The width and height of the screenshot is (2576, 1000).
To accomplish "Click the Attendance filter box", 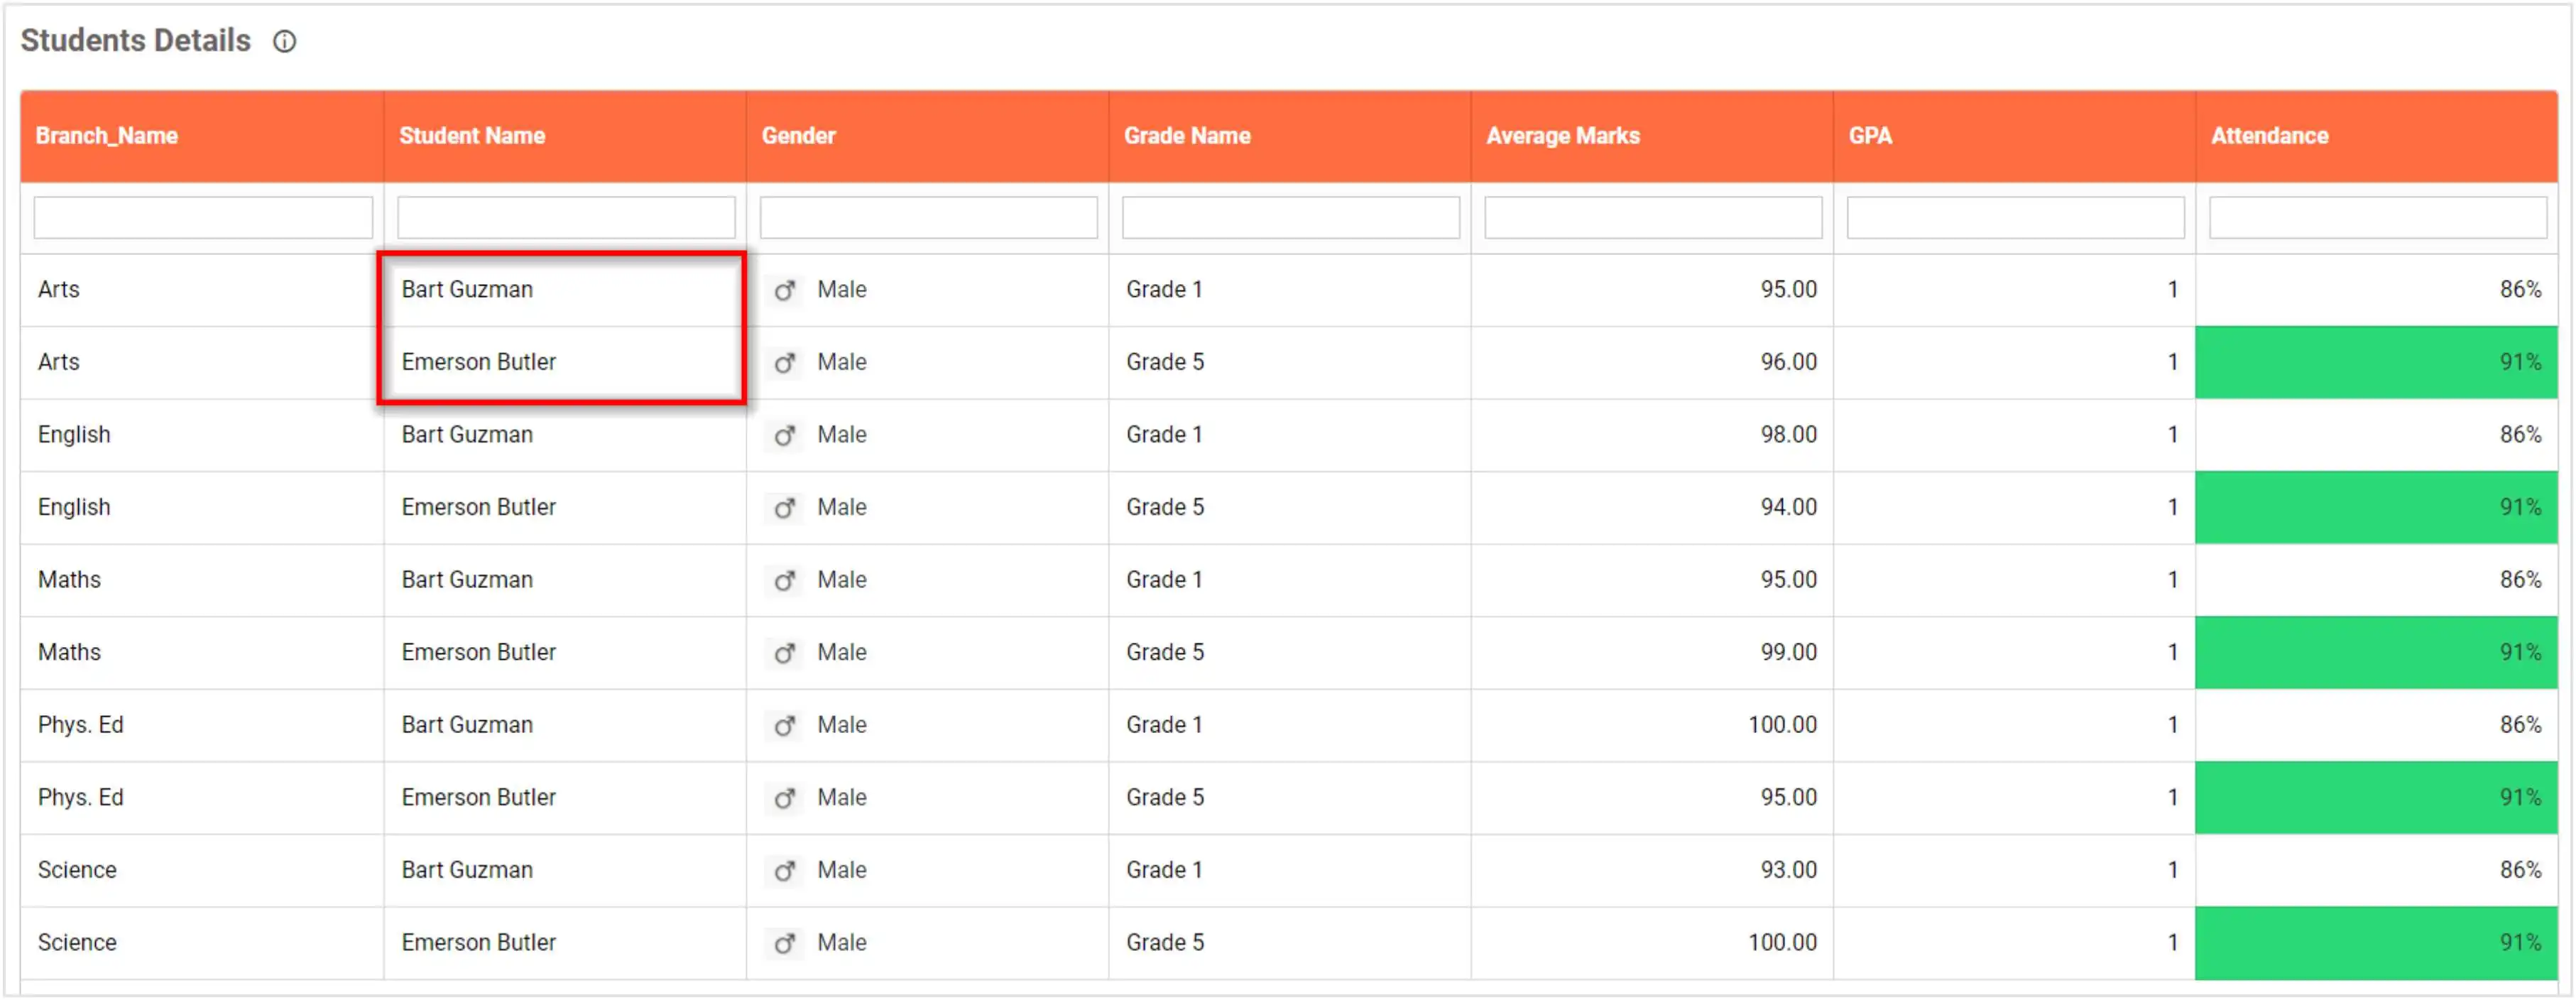I will click(x=2379, y=216).
